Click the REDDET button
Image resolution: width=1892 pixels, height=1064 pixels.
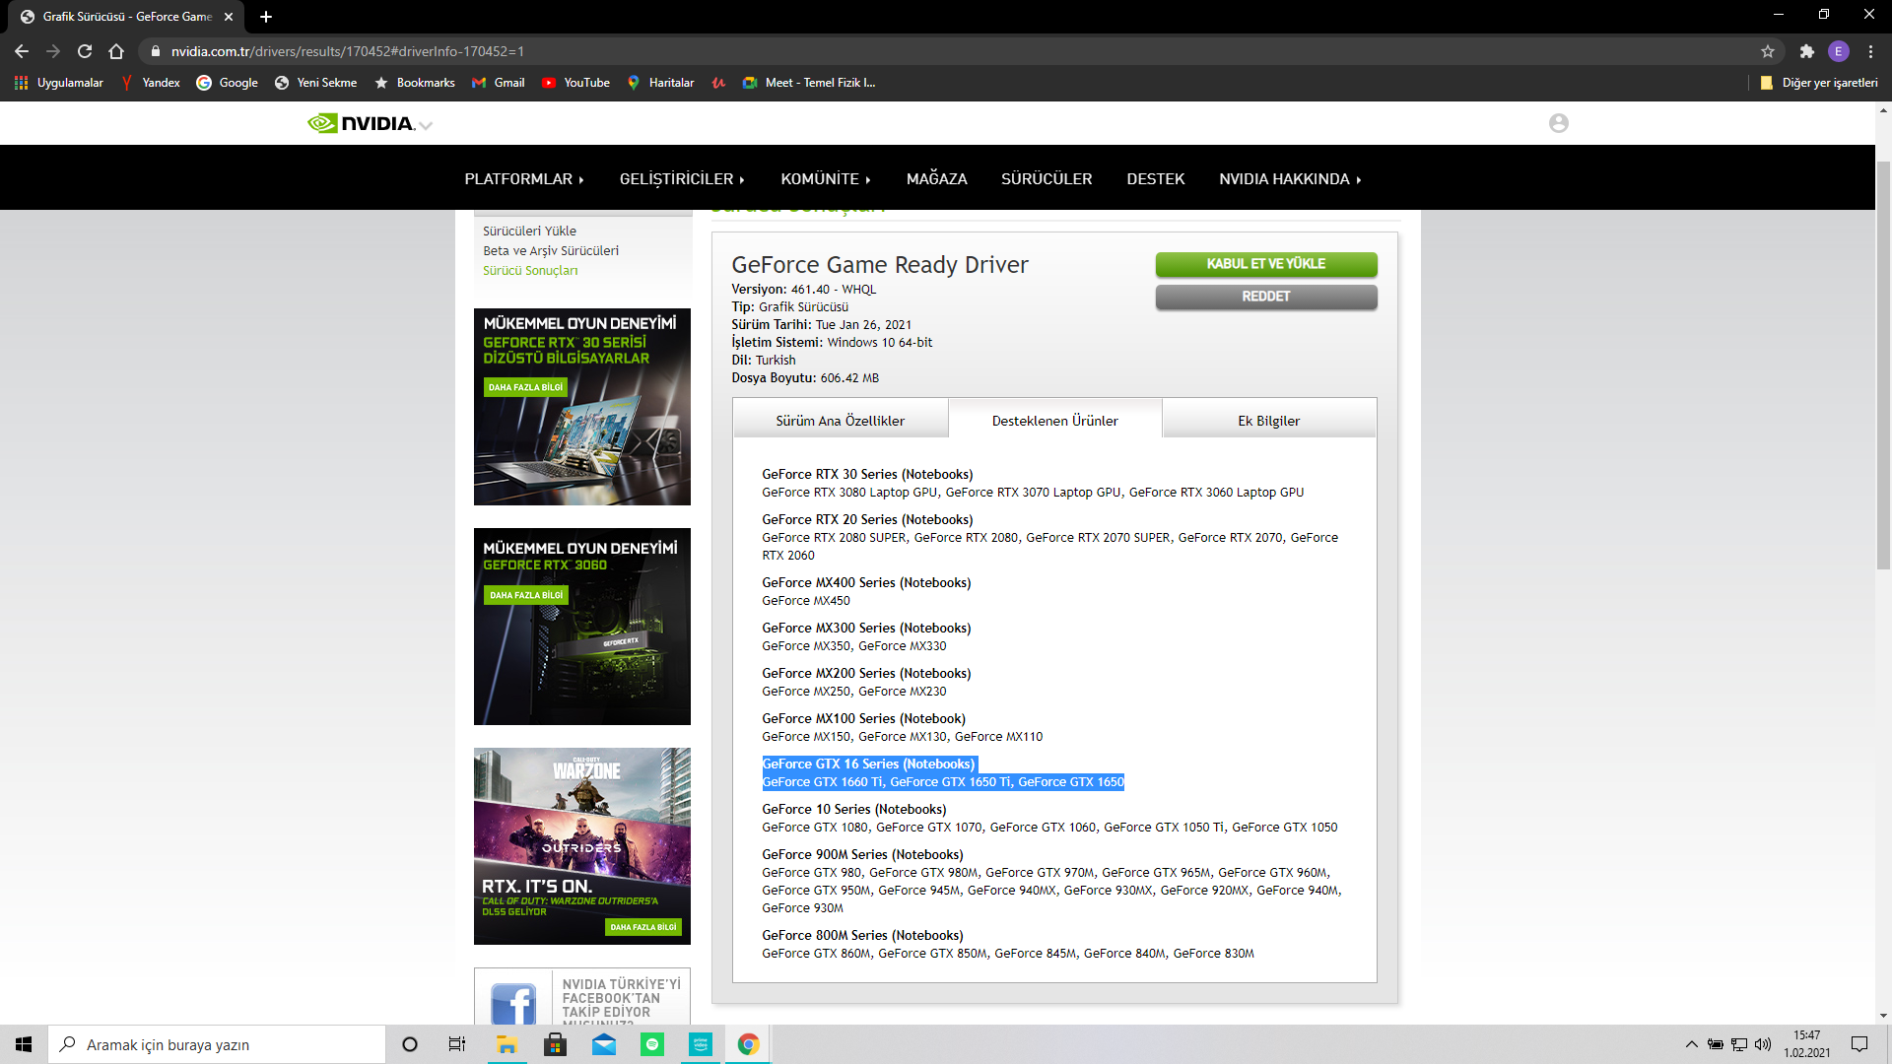click(1265, 297)
